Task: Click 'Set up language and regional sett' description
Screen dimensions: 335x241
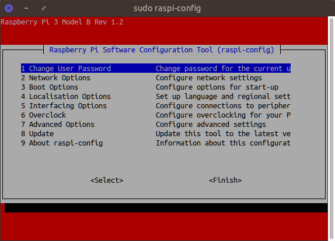Action: [x=223, y=97]
